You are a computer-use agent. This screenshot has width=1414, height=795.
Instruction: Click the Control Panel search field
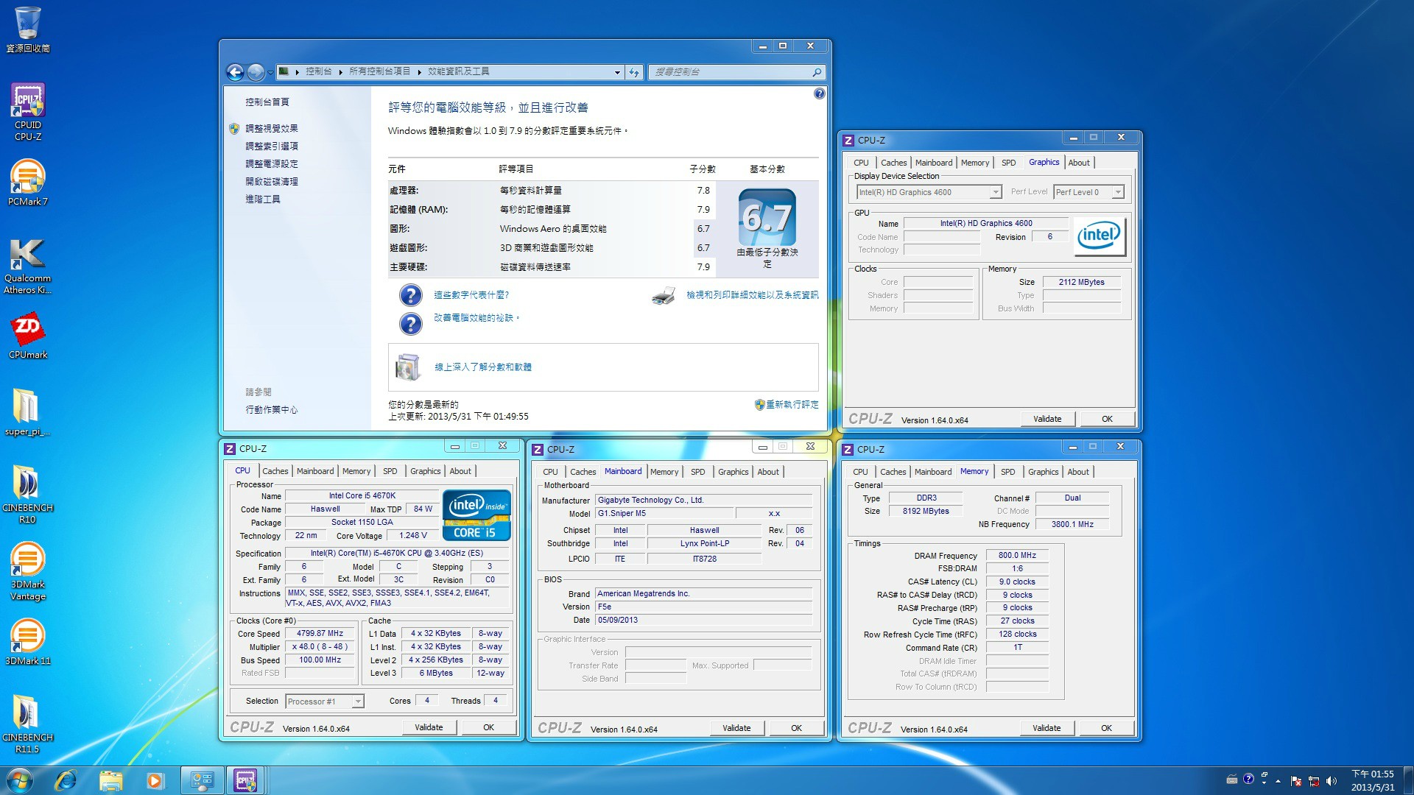[x=736, y=72]
